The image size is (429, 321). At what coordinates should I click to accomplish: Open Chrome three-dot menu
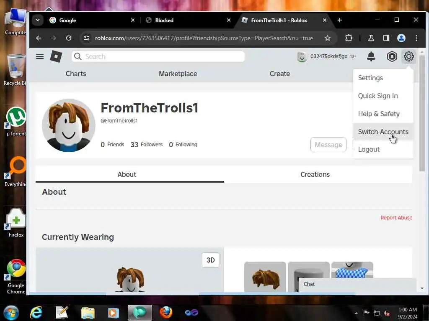pos(416,38)
